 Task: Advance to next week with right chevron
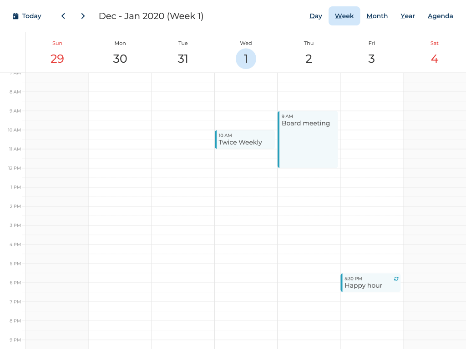pos(83,16)
